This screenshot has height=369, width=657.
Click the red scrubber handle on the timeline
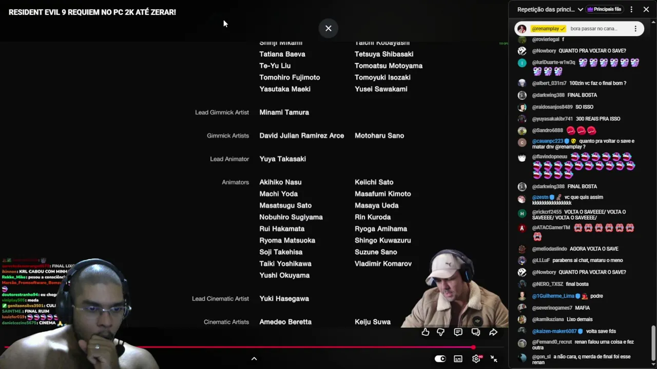click(x=473, y=347)
